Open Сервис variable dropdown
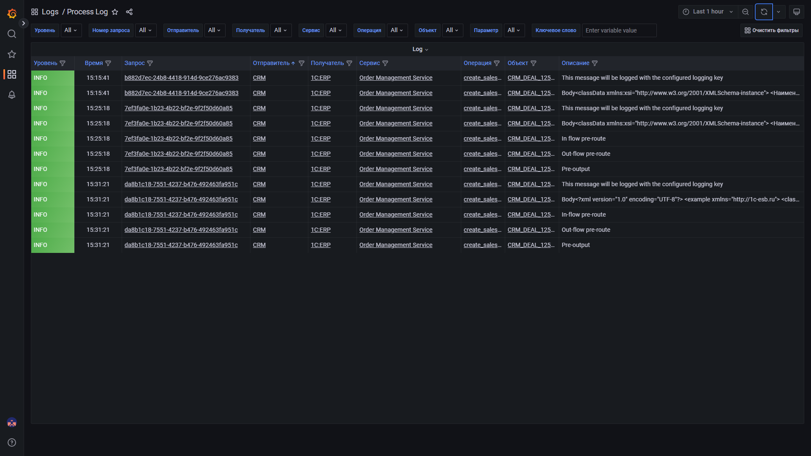 [x=336, y=30]
